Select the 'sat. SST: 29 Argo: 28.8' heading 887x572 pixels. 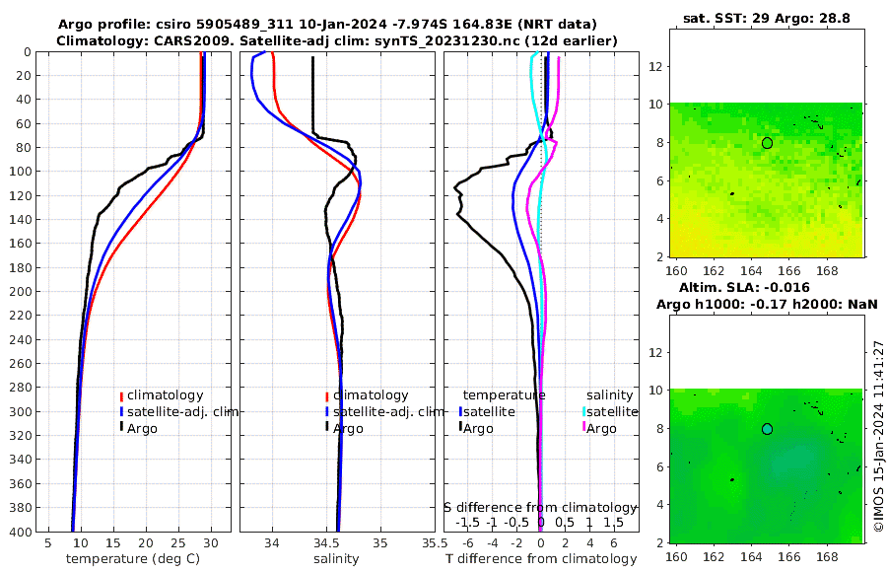(x=767, y=18)
